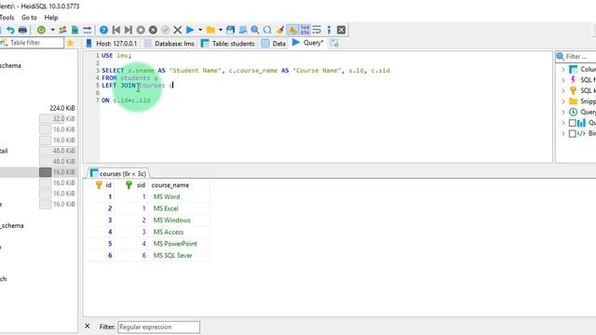596x335 pixels.
Task: Click the Find text magnifier icon
Action: click(255, 30)
